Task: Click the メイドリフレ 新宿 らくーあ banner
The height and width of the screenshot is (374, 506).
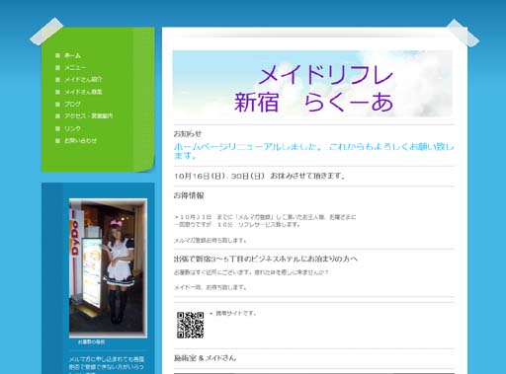Action: tap(312, 84)
